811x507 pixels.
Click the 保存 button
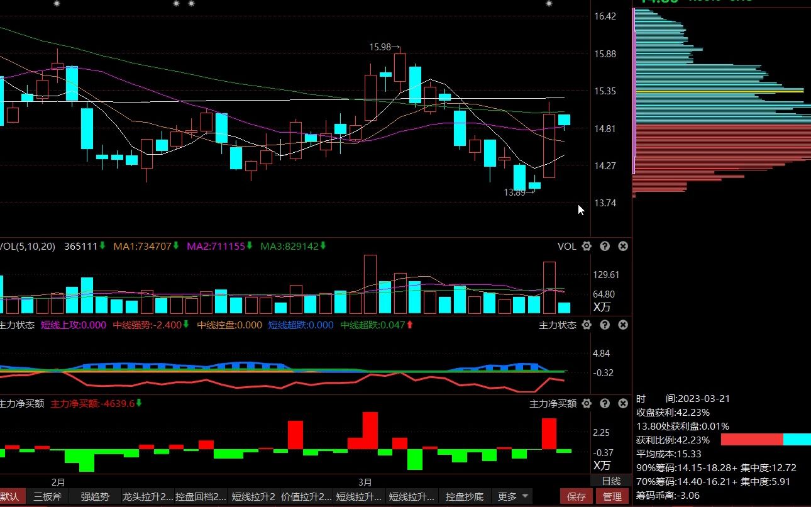click(x=577, y=496)
